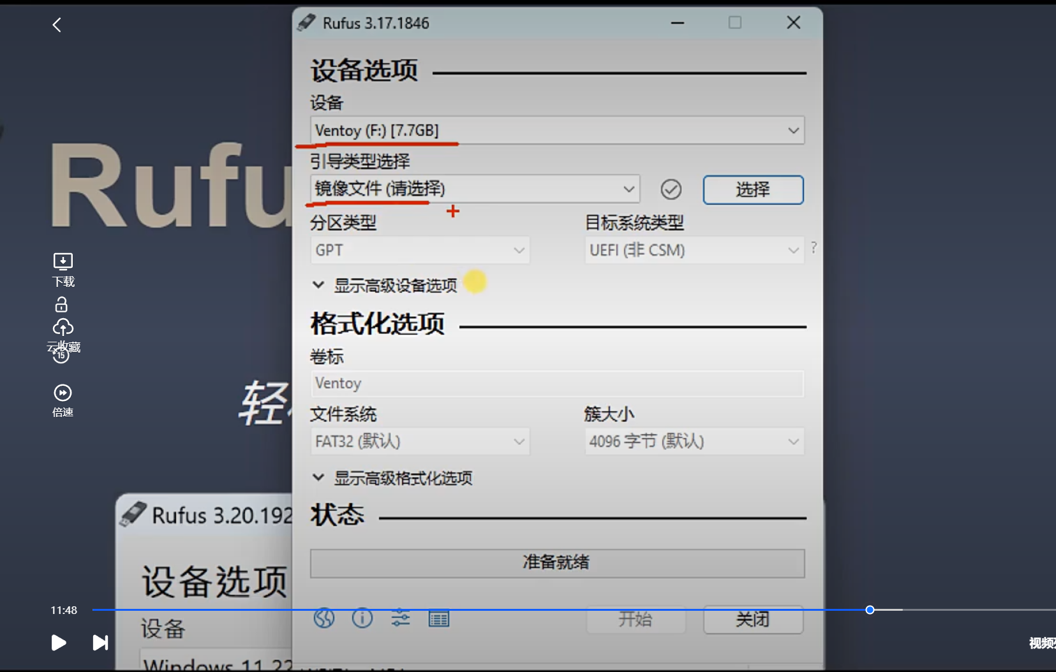Viewport: 1056px width, 672px height.
Task: Click the cloud favorites upload icon
Action: click(63, 327)
